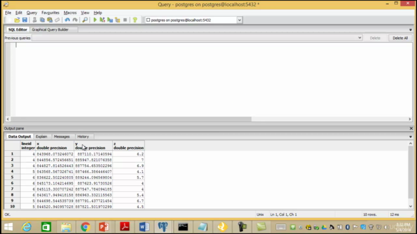Switch to Graphical Query Builder tab
Image resolution: width=417 pixels, height=234 pixels.
click(50, 29)
